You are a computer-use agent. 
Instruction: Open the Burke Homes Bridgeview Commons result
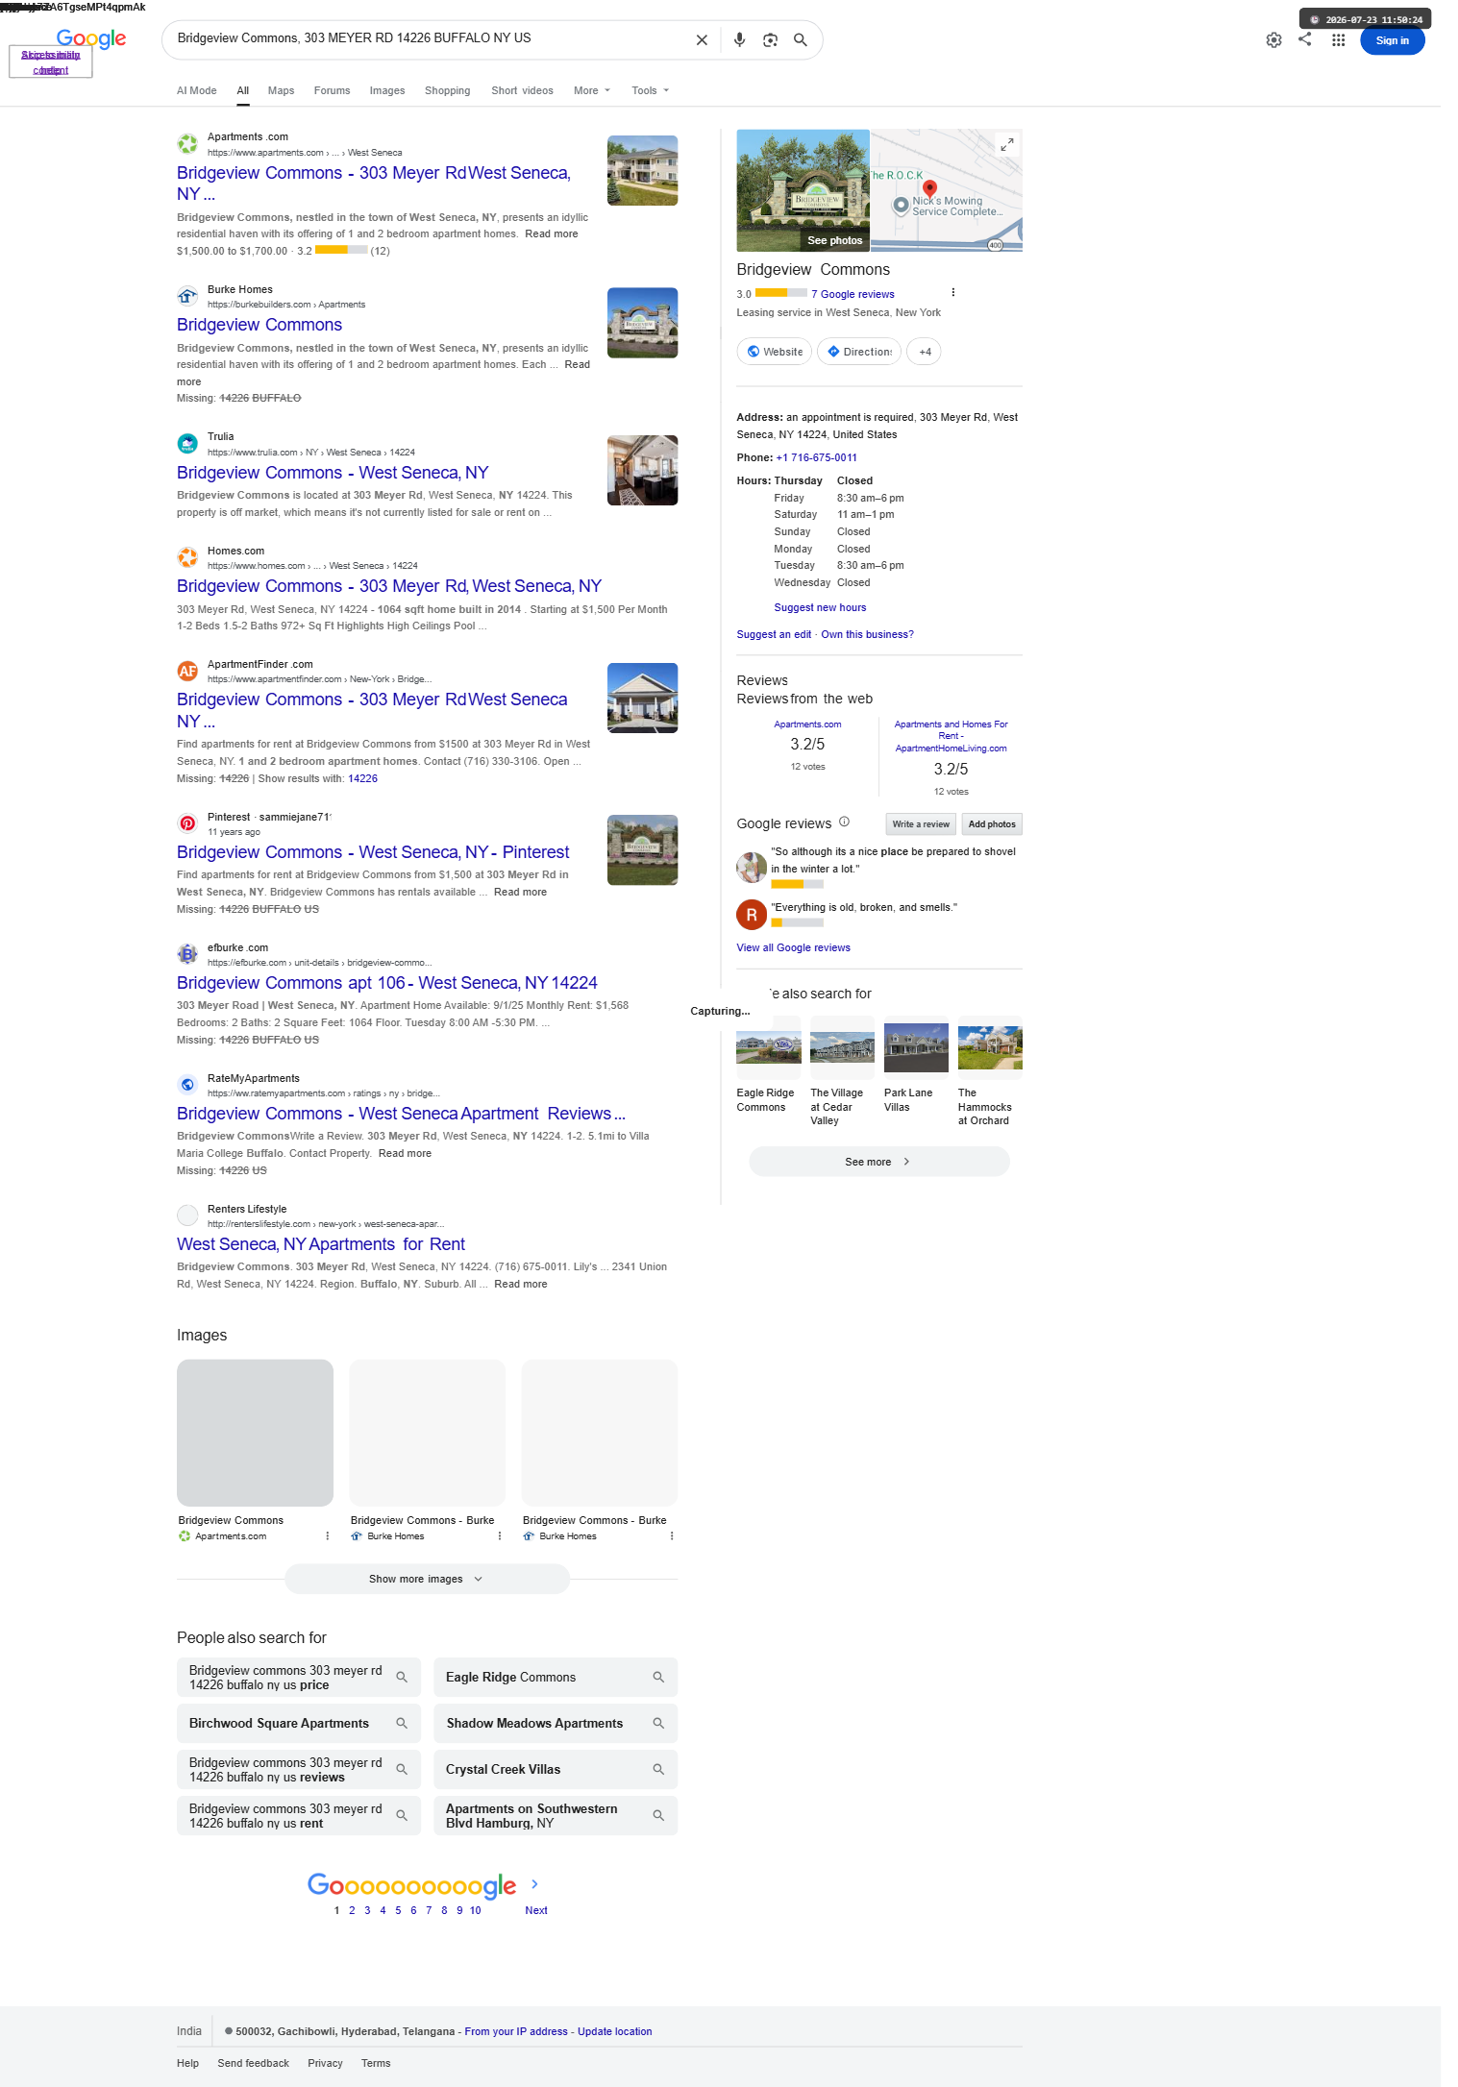click(259, 325)
